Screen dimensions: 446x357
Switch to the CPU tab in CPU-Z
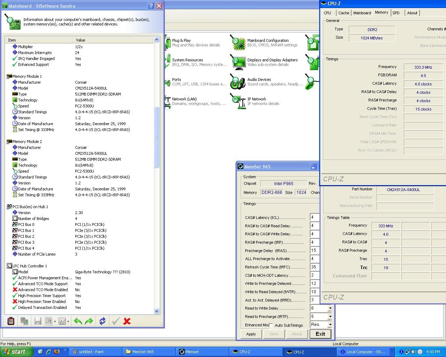(x=328, y=13)
